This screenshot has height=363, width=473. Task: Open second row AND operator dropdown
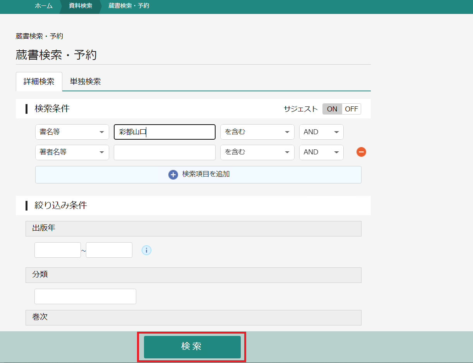321,152
